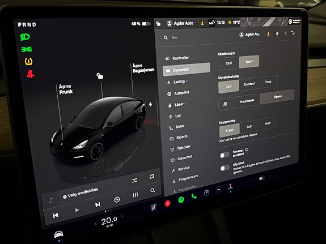Screen dimensions: 326x244
Task: Skip to the next media track
Action: click(98, 205)
